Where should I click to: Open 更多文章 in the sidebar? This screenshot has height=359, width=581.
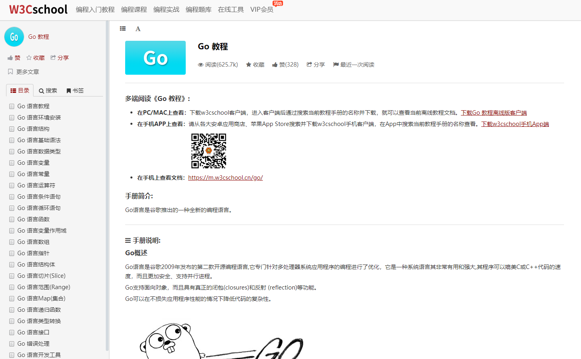[x=23, y=72]
